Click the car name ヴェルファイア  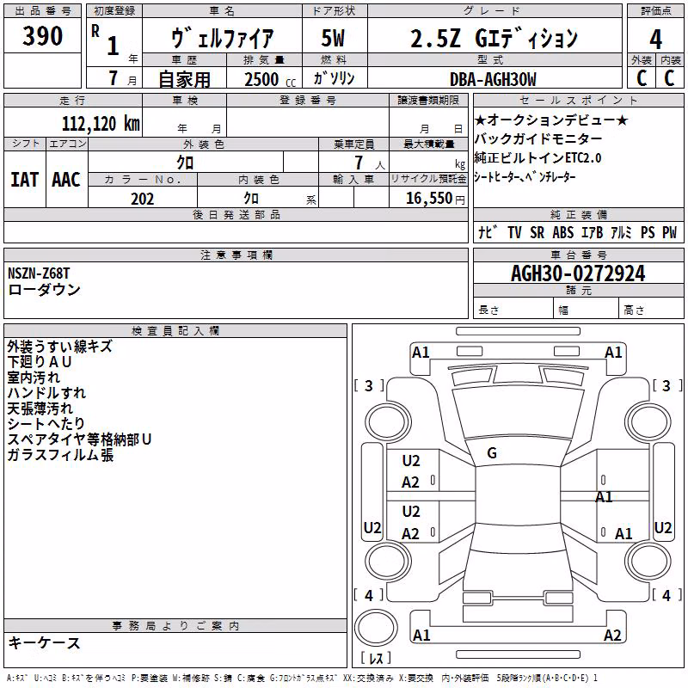click(223, 38)
